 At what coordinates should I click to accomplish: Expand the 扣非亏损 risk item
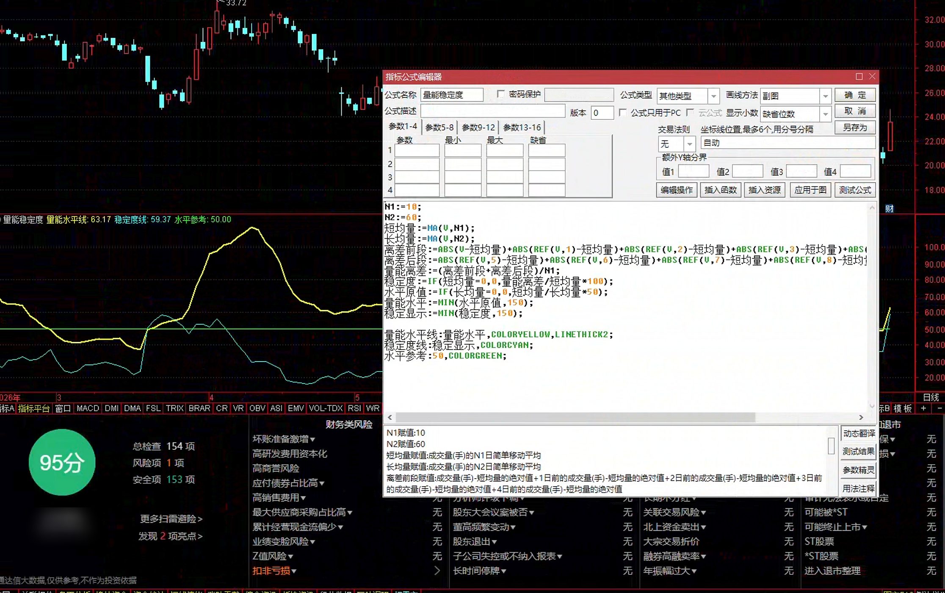[x=294, y=571]
